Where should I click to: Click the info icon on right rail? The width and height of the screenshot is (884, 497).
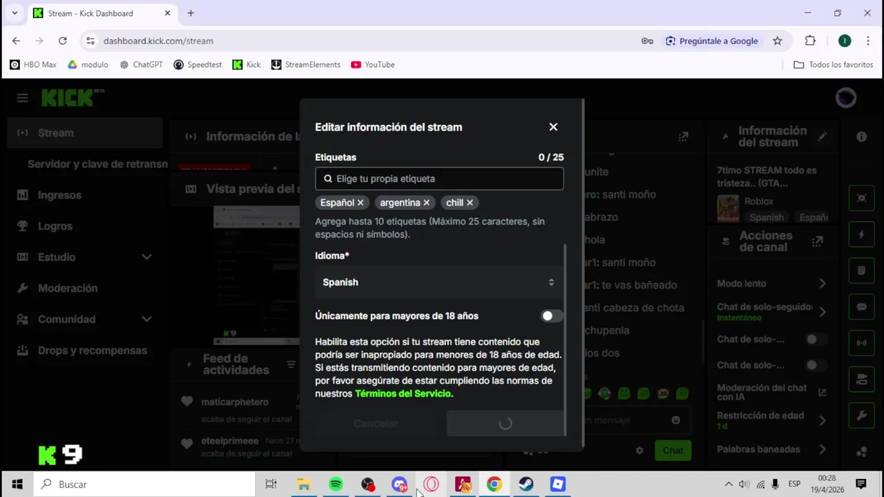pyautogui.click(x=861, y=137)
